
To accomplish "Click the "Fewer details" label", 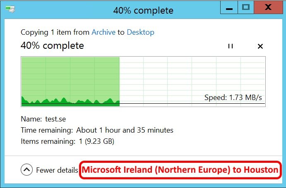I will coord(57,170).
